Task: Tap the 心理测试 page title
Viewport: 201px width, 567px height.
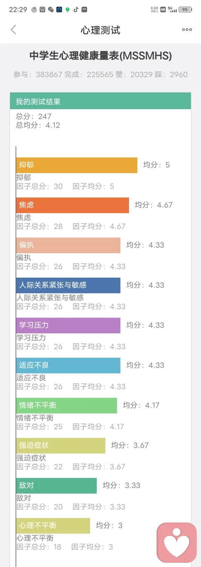Action: tap(100, 30)
